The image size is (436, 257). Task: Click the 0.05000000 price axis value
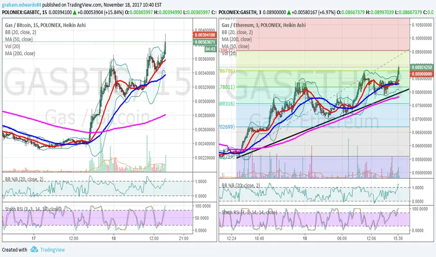tap(422, 173)
